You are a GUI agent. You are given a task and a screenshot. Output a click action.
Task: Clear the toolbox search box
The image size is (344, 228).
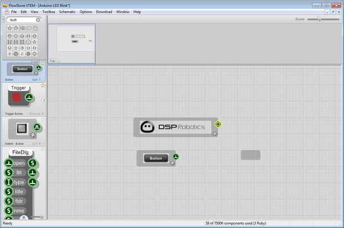38,20
